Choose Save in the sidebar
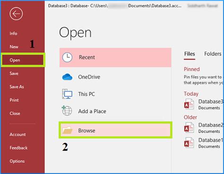Image resolution: width=224 pixels, height=174 pixels. (14, 73)
